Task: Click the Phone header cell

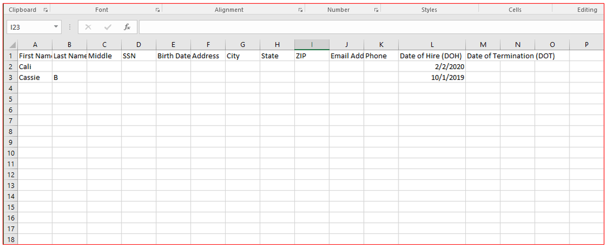Action: tap(381, 56)
